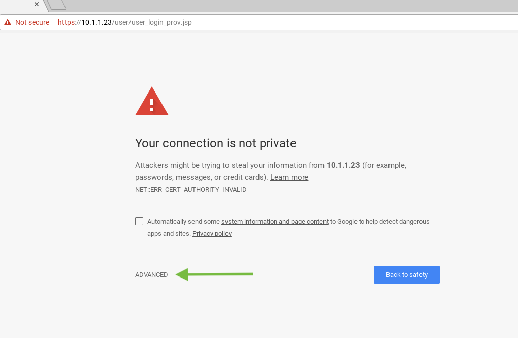
Task: Open a new tab from the tab strip
Action: pos(57,5)
